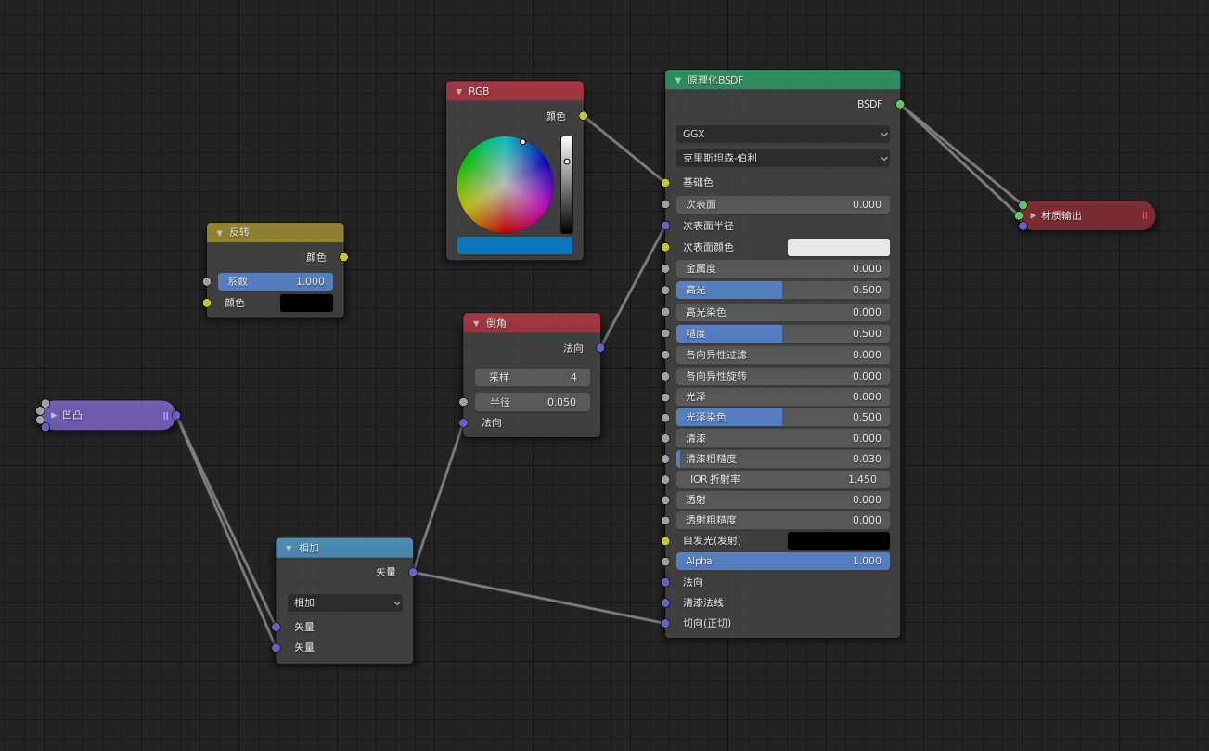Image resolution: width=1209 pixels, height=751 pixels.
Task: Open the 相加 operation dropdown
Action: [344, 602]
